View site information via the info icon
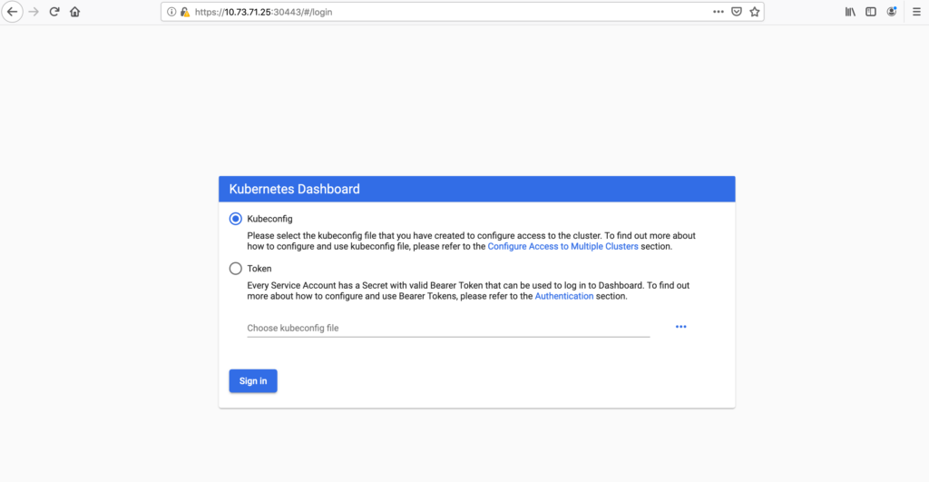This screenshot has width=929, height=482. click(x=171, y=12)
